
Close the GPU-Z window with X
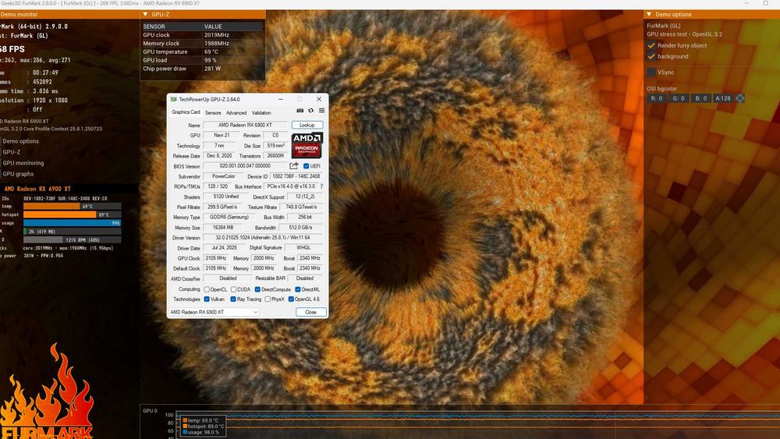(319, 99)
